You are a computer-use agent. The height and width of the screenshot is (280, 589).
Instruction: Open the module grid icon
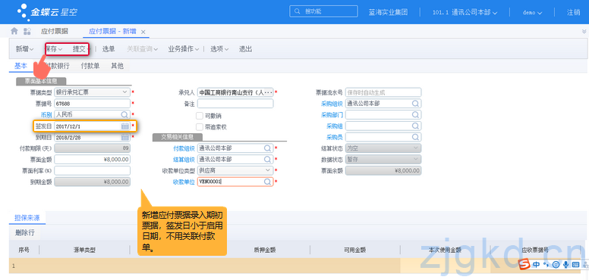pos(27,32)
